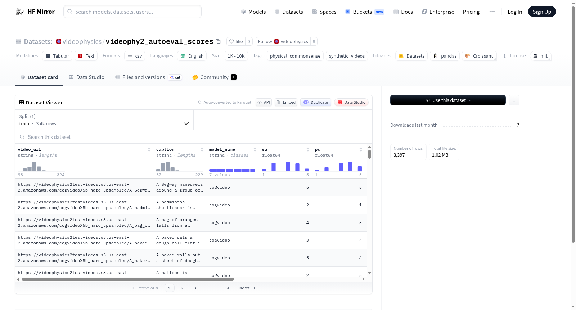
Task: Sort the model_name column
Action: (255, 149)
